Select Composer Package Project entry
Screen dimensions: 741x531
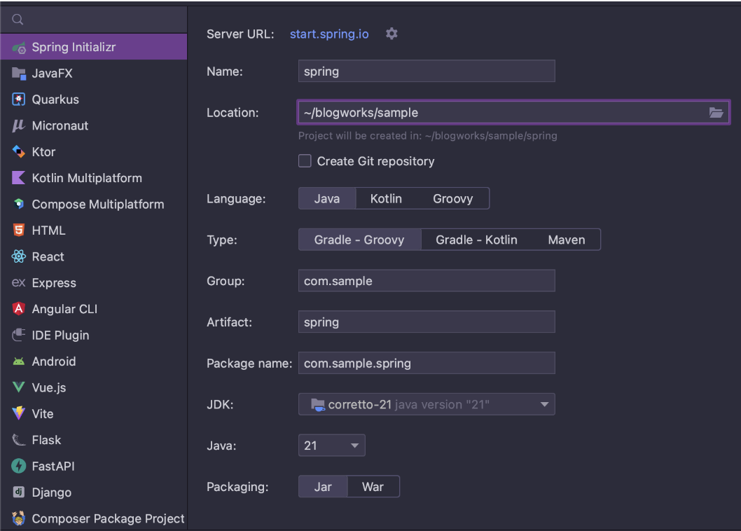(x=94, y=518)
